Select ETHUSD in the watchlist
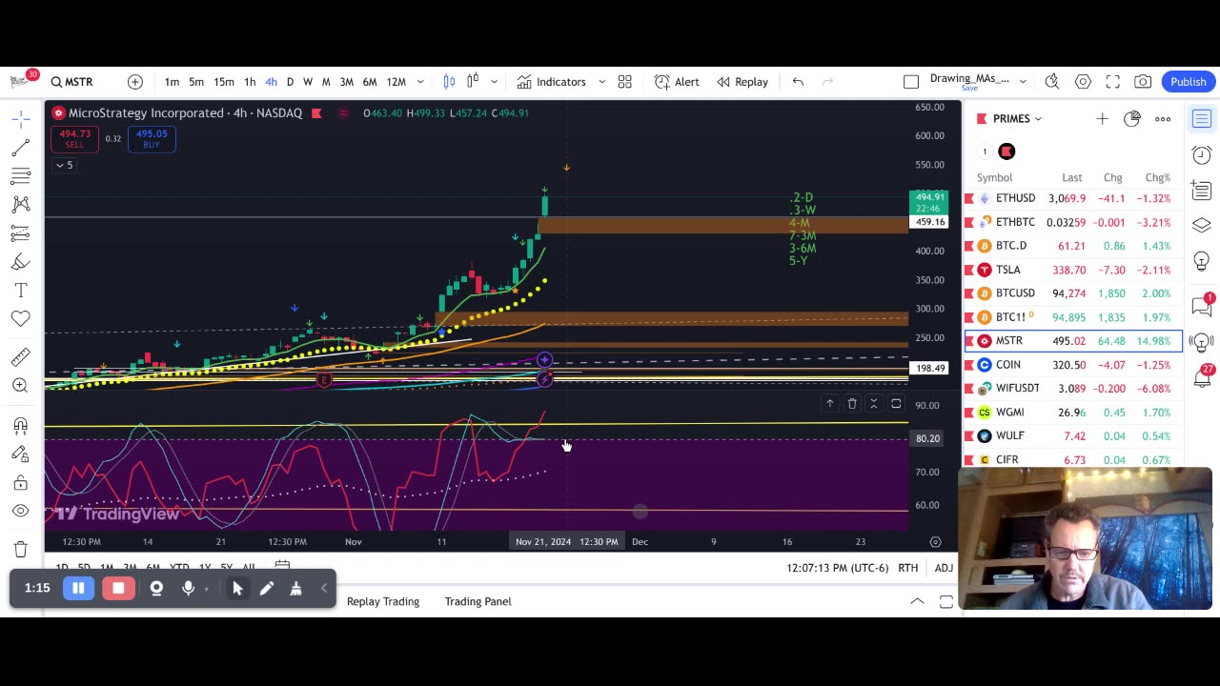Viewport: 1220px width, 686px height. 1073,198
